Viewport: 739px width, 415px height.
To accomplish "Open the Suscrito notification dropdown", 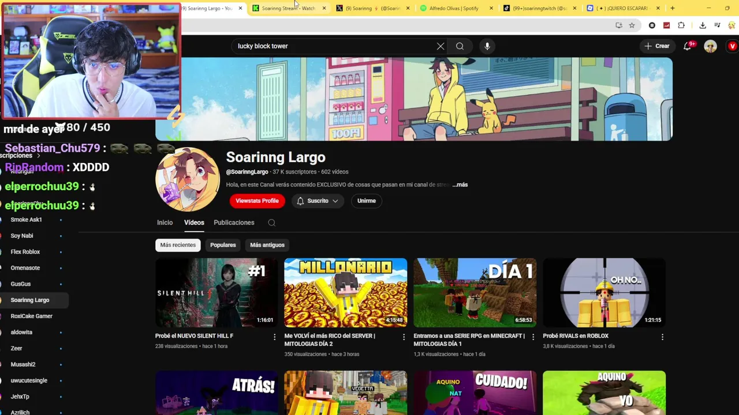I will [318, 201].
